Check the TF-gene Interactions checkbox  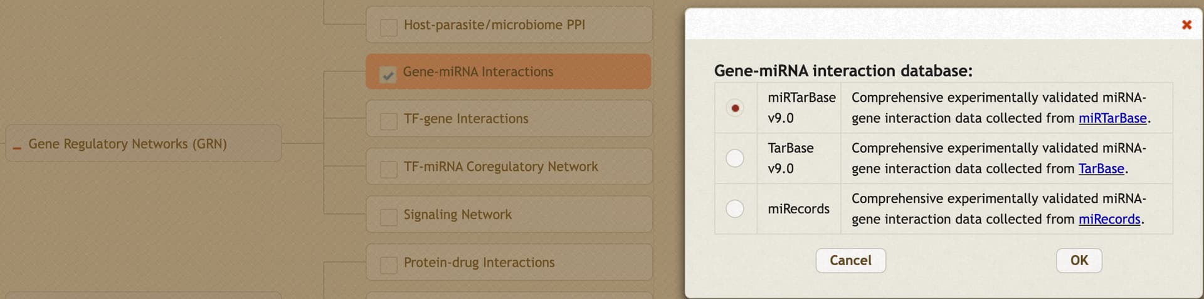[x=389, y=121]
